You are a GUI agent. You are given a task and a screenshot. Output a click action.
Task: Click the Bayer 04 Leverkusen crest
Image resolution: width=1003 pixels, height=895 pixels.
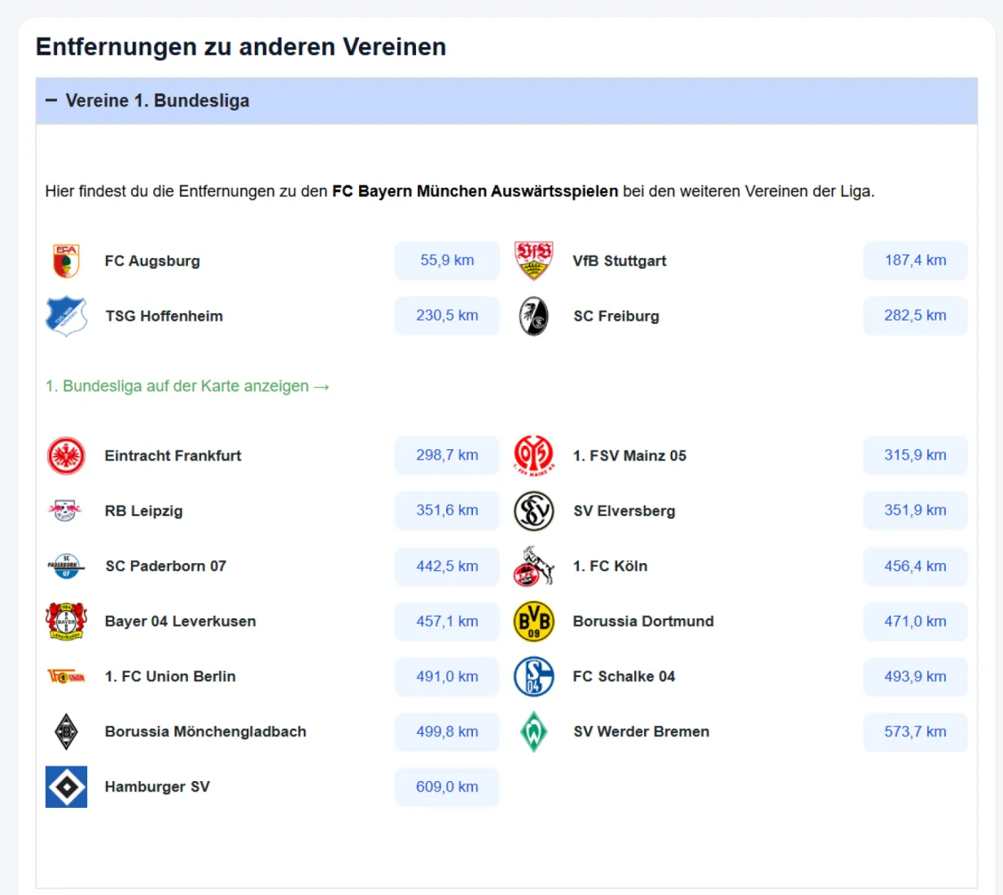pos(66,622)
